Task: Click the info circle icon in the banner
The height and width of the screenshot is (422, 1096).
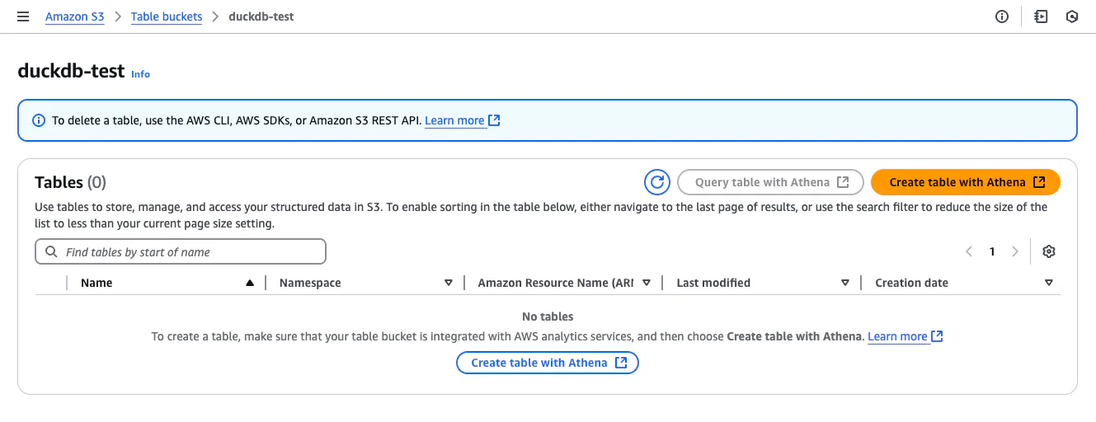Action: pos(39,120)
